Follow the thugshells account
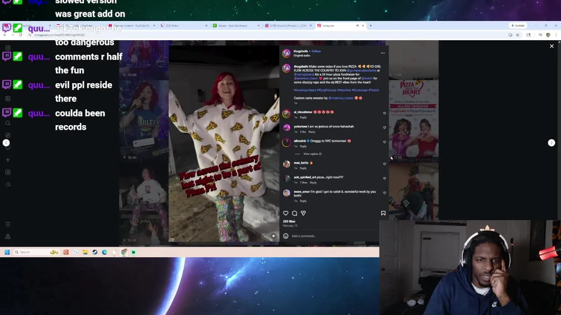 tap(316, 51)
